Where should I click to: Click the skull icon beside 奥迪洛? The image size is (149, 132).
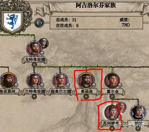coord(94,85)
